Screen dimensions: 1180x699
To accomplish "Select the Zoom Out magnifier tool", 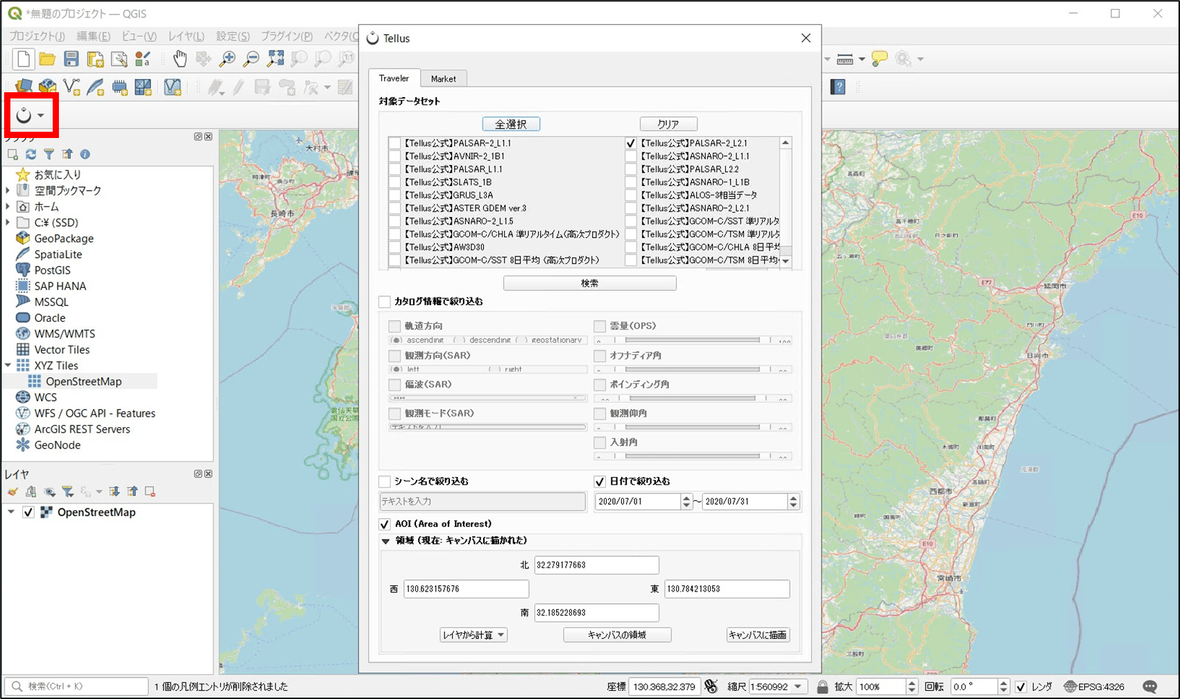I will pos(252,59).
